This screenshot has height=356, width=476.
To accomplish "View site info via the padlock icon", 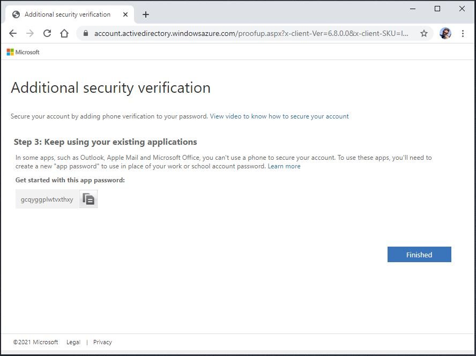I will point(86,33).
